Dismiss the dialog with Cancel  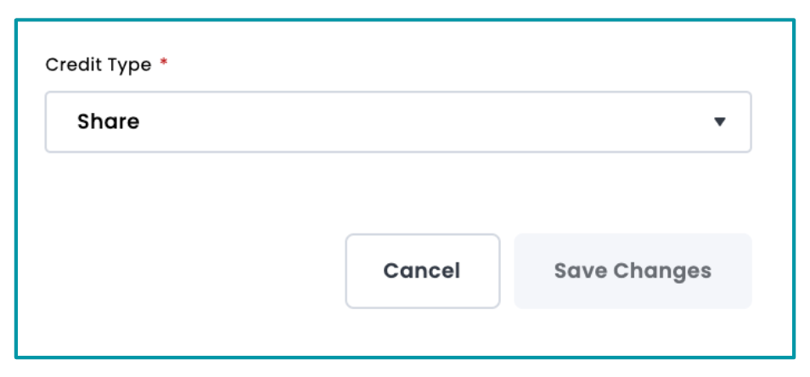point(422,271)
